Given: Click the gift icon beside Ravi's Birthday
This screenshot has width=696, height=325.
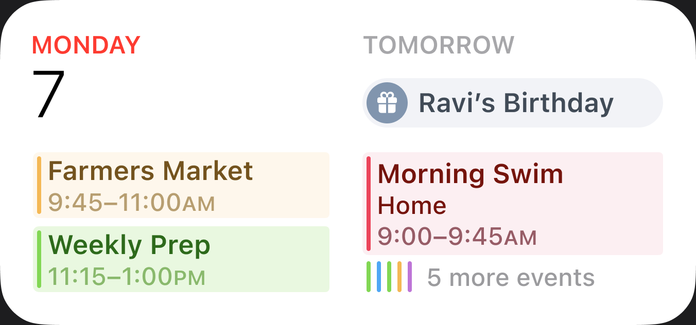Looking at the screenshot, I should click(x=387, y=103).
